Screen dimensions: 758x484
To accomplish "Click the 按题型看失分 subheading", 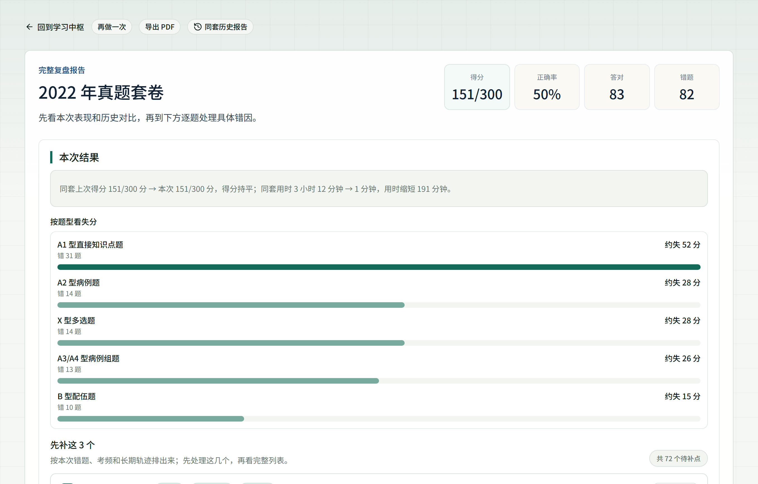I will click(73, 222).
